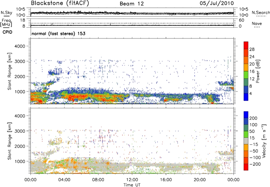Click 'Slant Range [km]' label of power panel
This screenshot has height=187, width=270.
coord(9,71)
